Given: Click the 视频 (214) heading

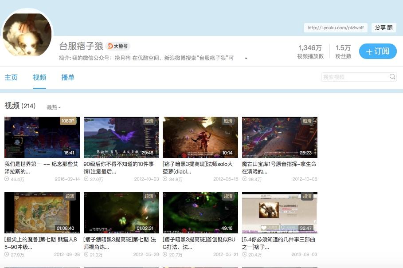Looking at the screenshot, I should point(20,106).
